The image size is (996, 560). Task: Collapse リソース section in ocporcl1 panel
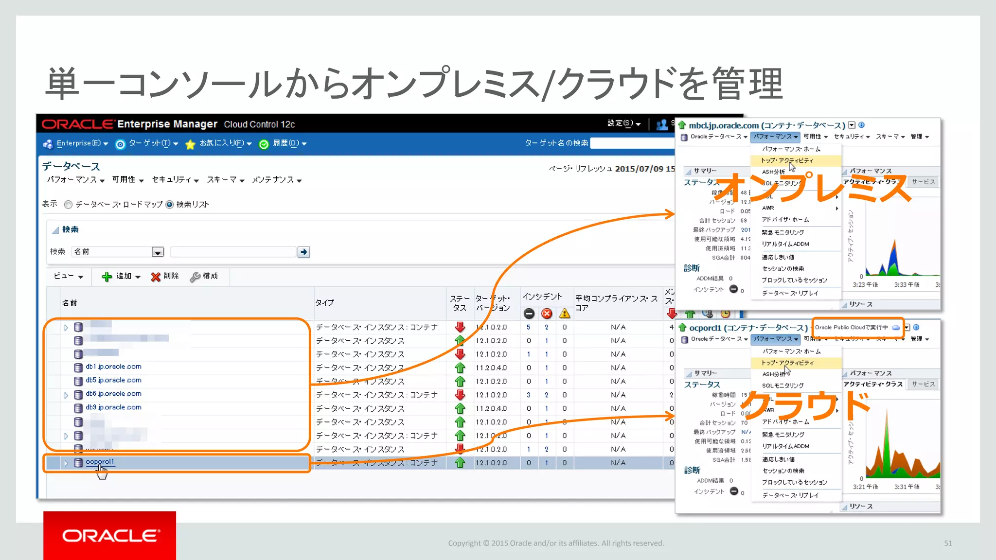845,507
